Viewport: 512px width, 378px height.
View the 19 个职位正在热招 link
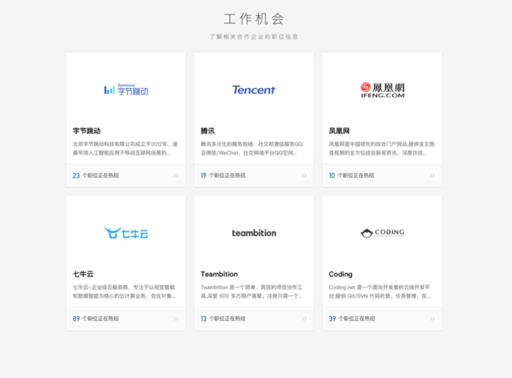click(x=223, y=176)
